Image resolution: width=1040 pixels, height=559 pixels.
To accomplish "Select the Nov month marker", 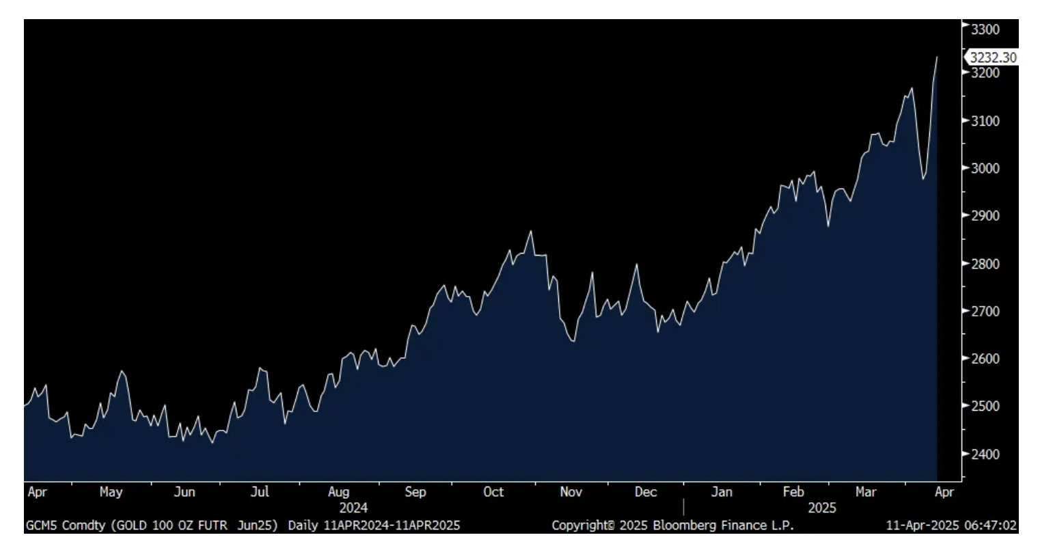I will (571, 491).
